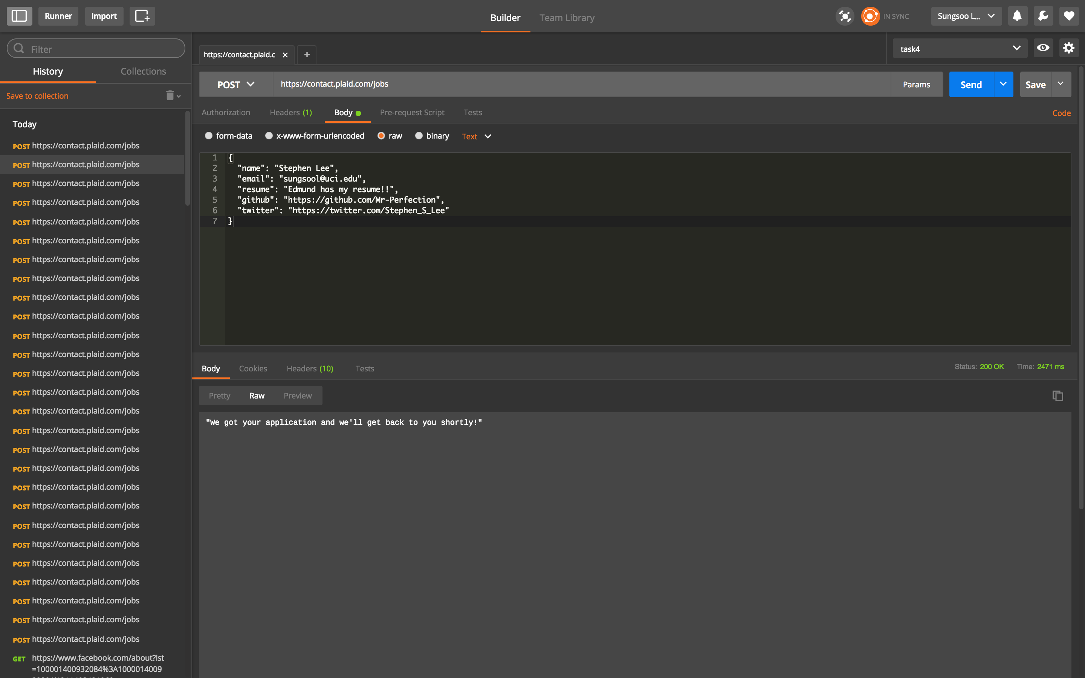Click the blue Send button
The width and height of the screenshot is (1085, 678).
(x=971, y=84)
